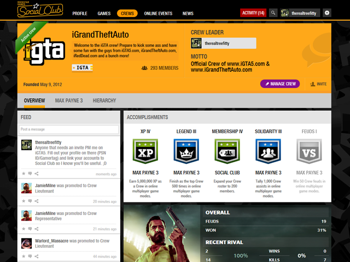Share JamieMilne Crew Representative post

(x=37, y=229)
